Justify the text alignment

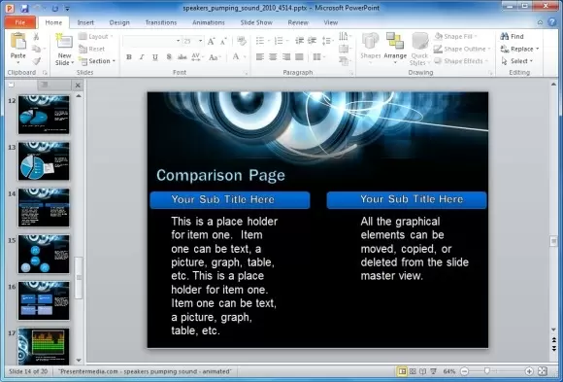[x=299, y=56]
